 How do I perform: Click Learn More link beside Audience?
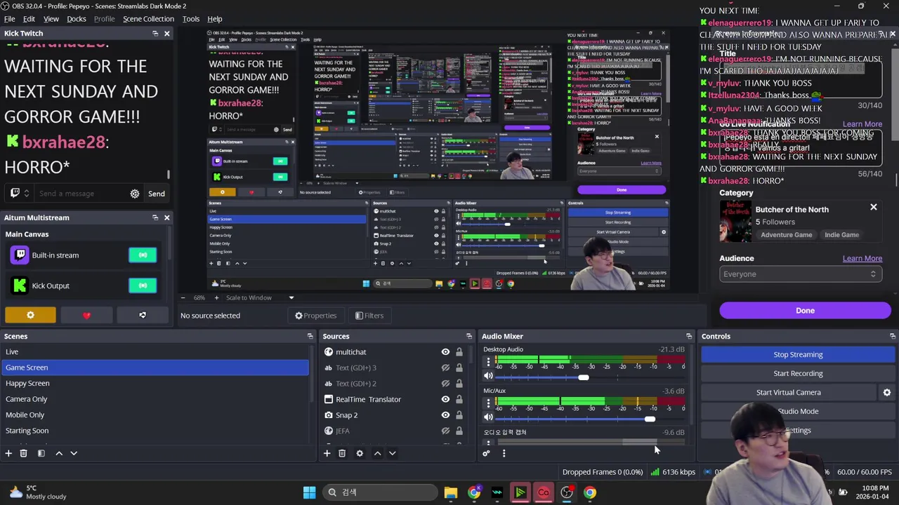tap(862, 259)
